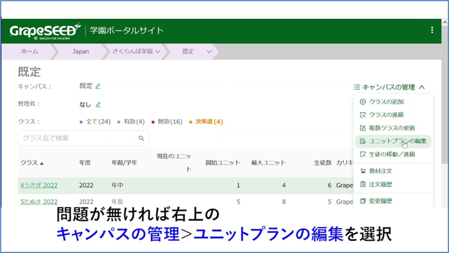Click the icon beside 生徒の移動／進級
Image resolution: width=449 pixels, height=253 pixels.
362,154
